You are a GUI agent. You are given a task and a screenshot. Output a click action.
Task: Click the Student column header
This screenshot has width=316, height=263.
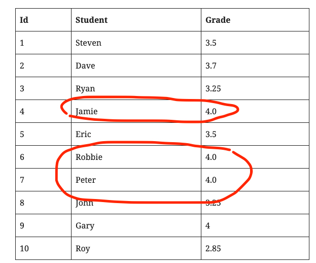[x=136, y=20]
